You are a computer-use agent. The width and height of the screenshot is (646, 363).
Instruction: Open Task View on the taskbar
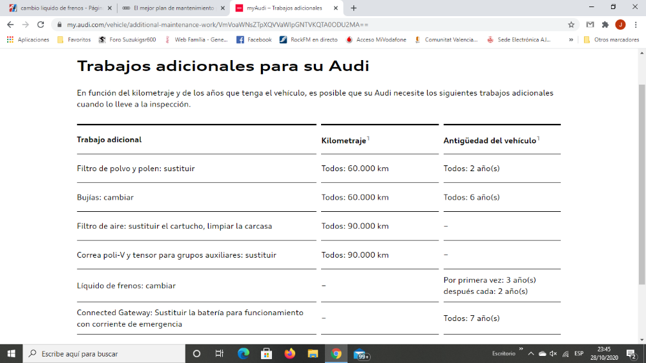coord(220,353)
